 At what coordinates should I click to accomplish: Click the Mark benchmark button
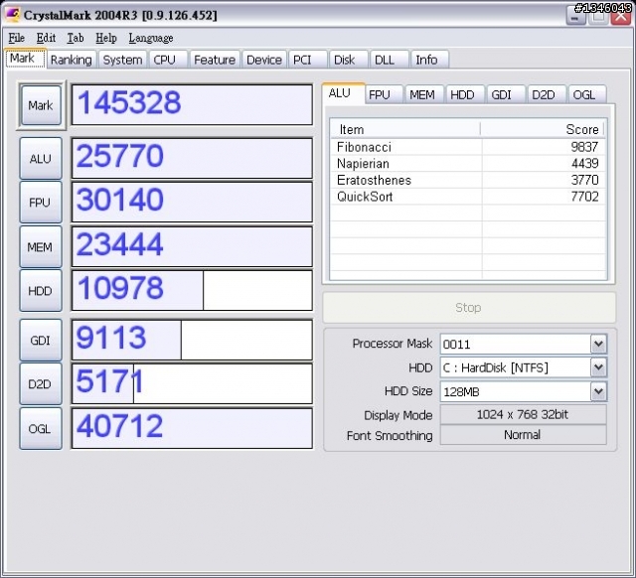click(x=41, y=105)
